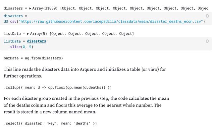This screenshot has width=212, height=132.
Task: Run the disasters d3.csv cell
Action: [x=208, y=16]
